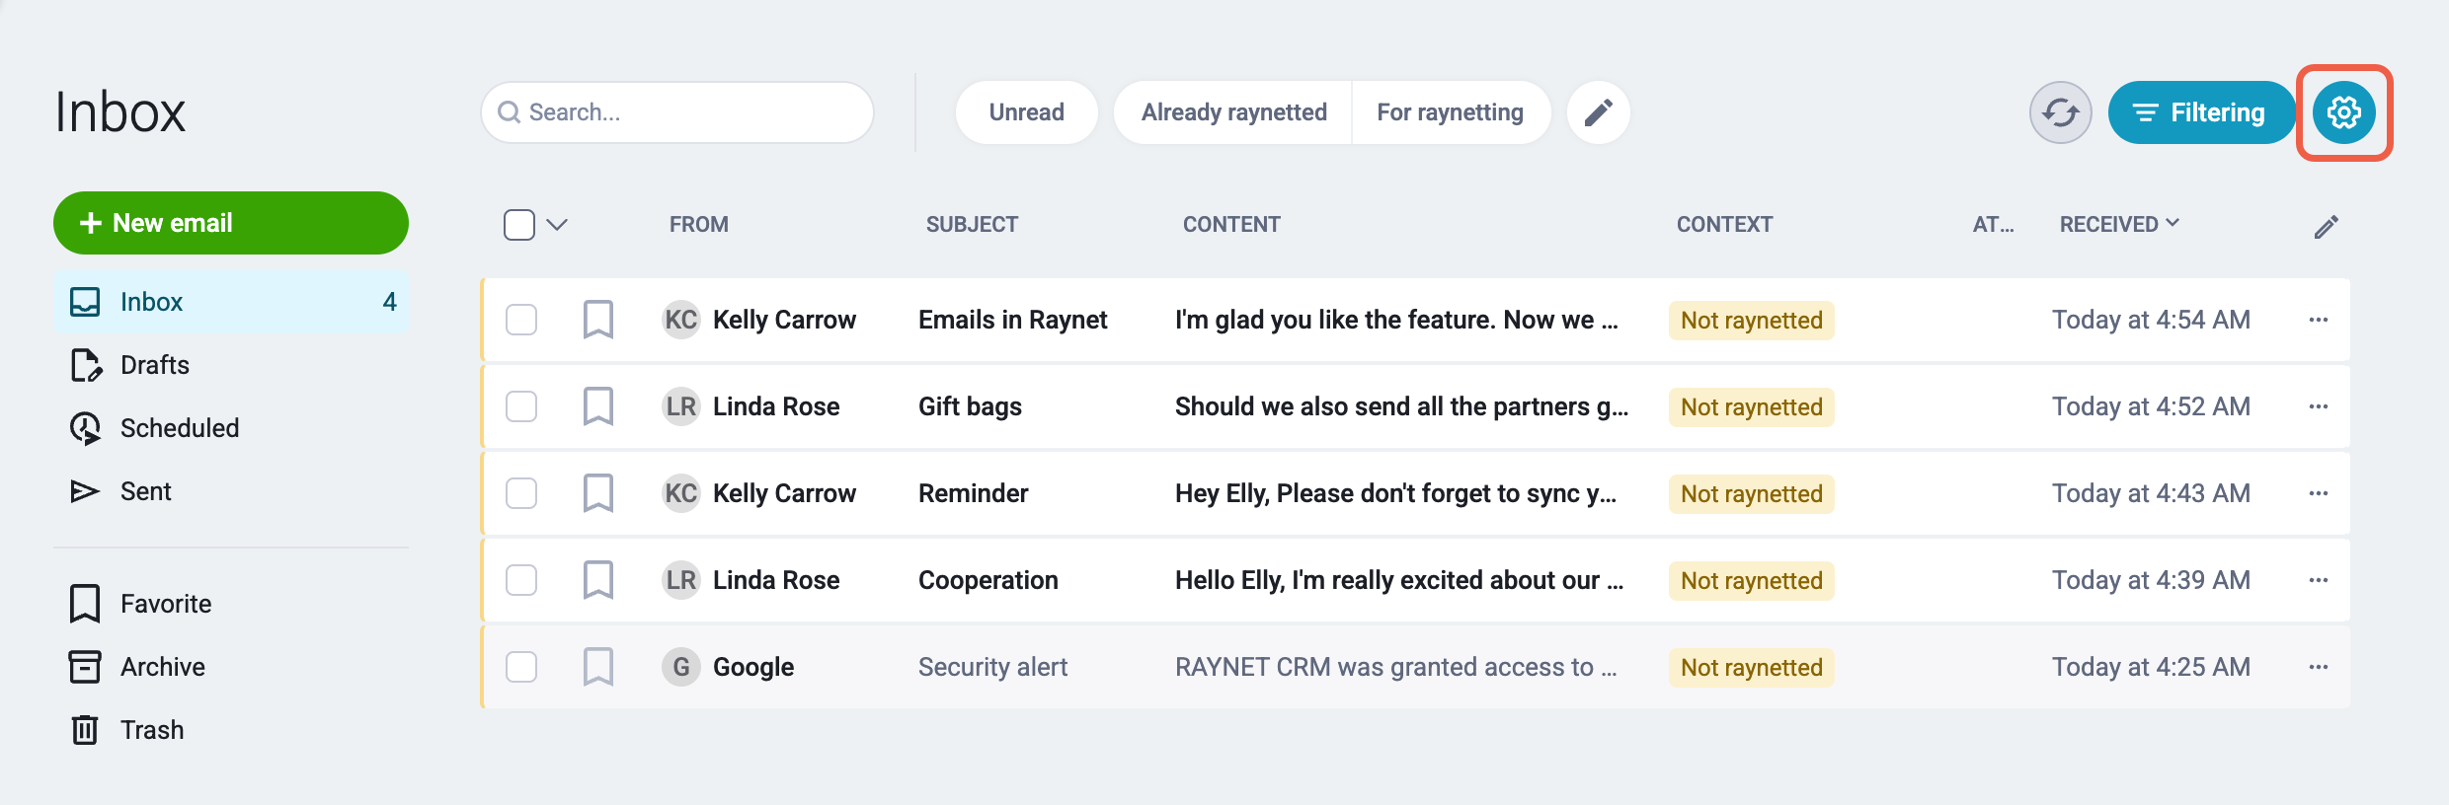Click the Hello Elly content preview
The width and height of the screenshot is (2449, 805).
coord(1398,580)
